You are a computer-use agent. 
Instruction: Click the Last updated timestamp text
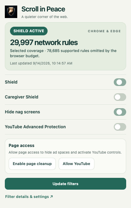click(x=41, y=63)
